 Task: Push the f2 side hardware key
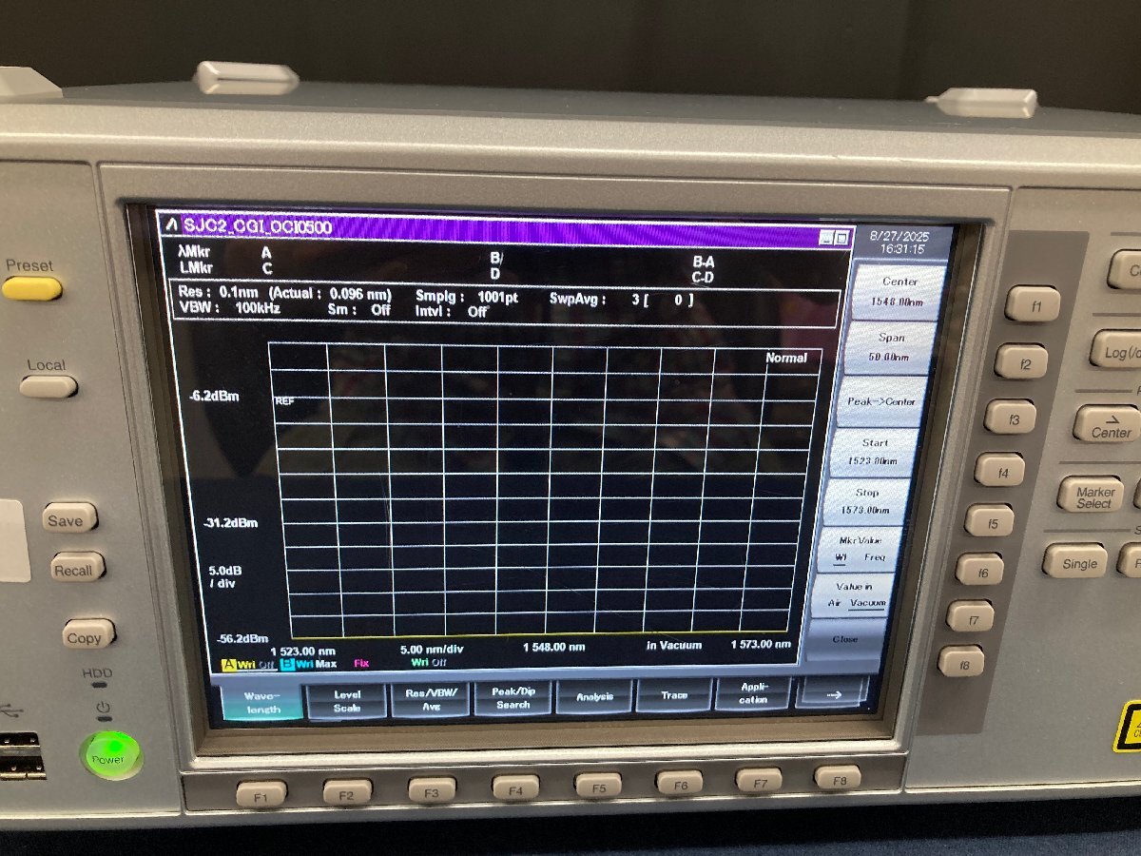click(x=1021, y=361)
